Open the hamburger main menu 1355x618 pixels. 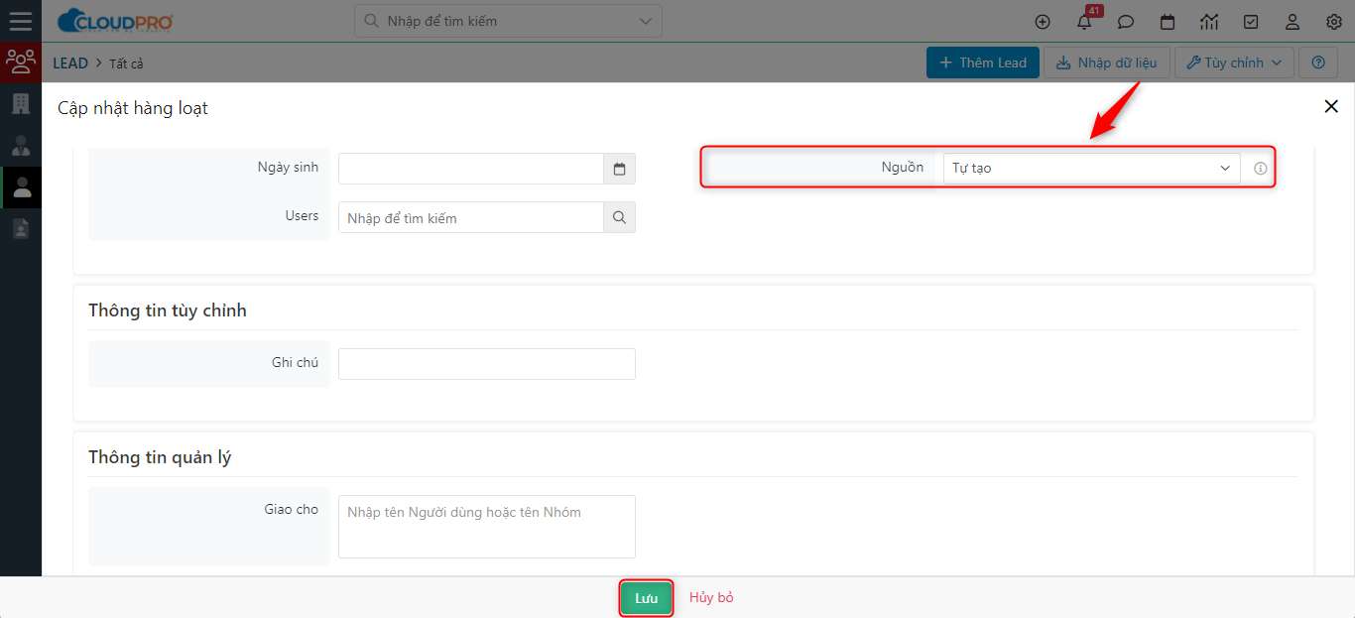[x=20, y=21]
